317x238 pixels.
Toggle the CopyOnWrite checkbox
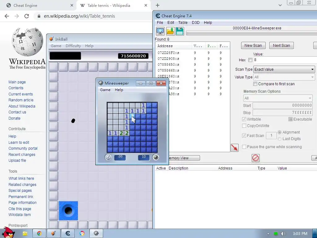pyautogui.click(x=244, y=126)
